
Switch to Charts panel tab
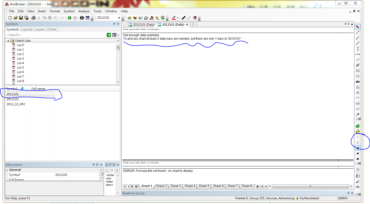(52, 29)
